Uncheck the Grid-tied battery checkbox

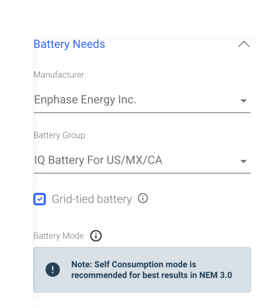pos(40,199)
